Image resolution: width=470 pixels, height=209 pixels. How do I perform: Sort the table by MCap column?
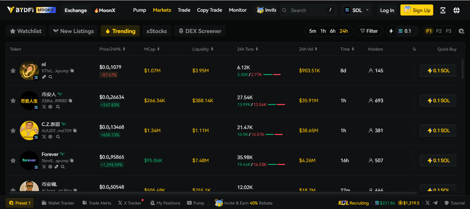click(152, 49)
